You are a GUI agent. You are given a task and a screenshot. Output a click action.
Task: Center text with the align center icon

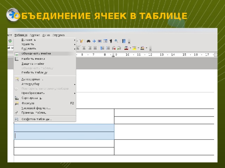click(x=84, y=48)
